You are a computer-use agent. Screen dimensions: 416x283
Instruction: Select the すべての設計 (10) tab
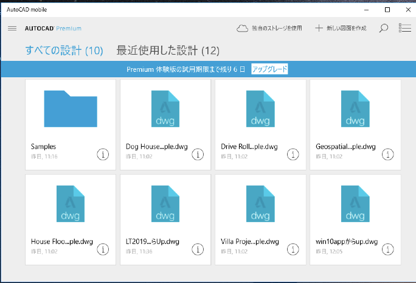64,51
